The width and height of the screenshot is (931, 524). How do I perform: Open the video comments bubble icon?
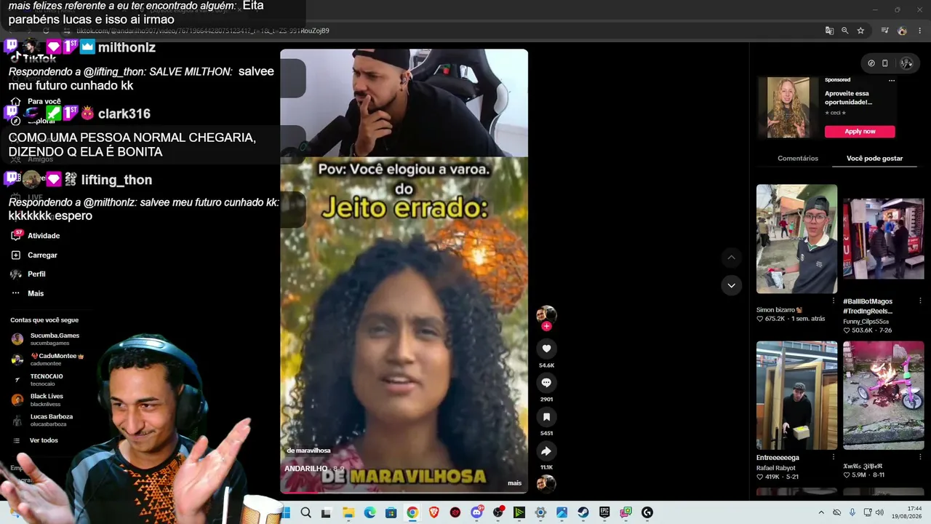pyautogui.click(x=546, y=383)
